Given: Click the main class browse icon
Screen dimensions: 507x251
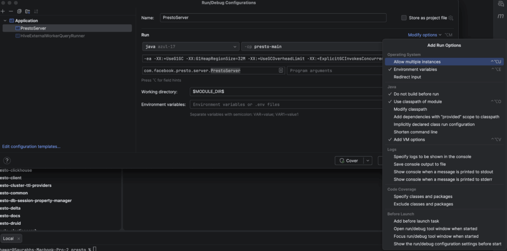Looking at the screenshot, I should [x=281, y=71].
